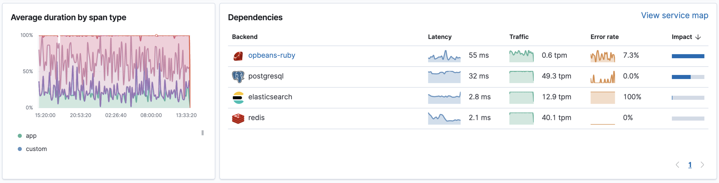Sort dependencies by the Latency column header
719x183 pixels.
pyautogui.click(x=440, y=37)
